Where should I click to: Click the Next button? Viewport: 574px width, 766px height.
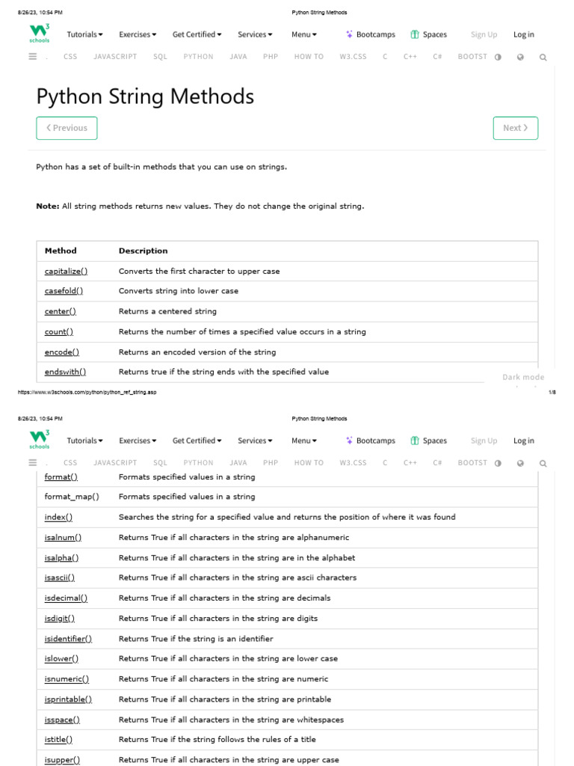515,128
